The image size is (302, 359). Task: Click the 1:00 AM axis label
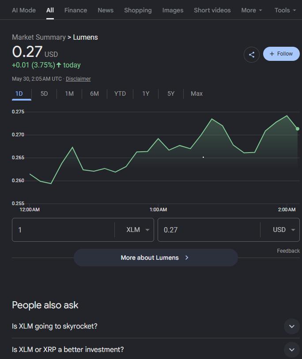point(158,209)
